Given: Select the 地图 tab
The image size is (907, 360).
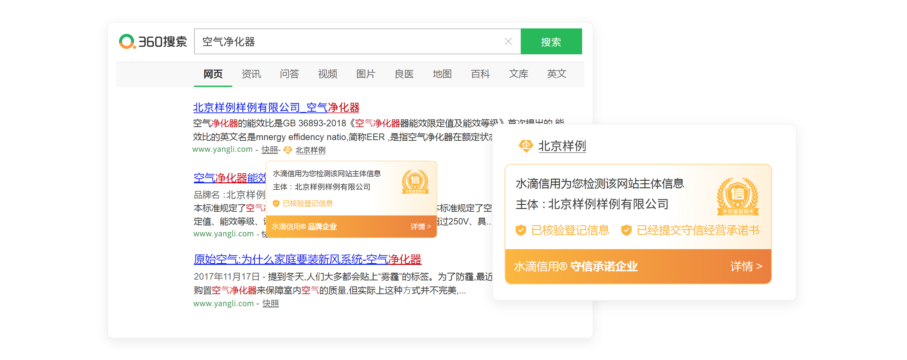Looking at the screenshot, I should [x=442, y=74].
